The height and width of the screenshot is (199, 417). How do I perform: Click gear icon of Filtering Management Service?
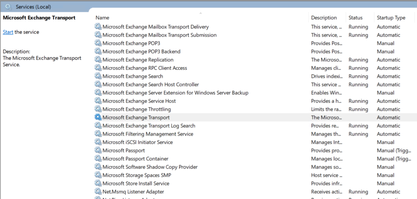click(x=98, y=134)
